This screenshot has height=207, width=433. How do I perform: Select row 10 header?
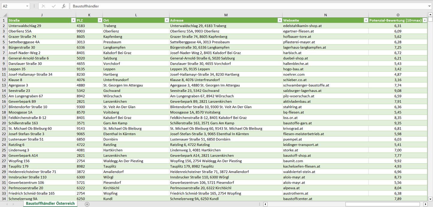[x=4, y=69]
